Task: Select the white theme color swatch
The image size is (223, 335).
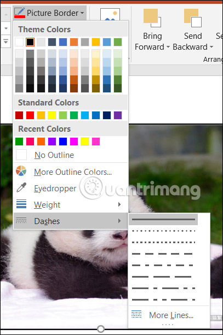Action: tap(19, 42)
